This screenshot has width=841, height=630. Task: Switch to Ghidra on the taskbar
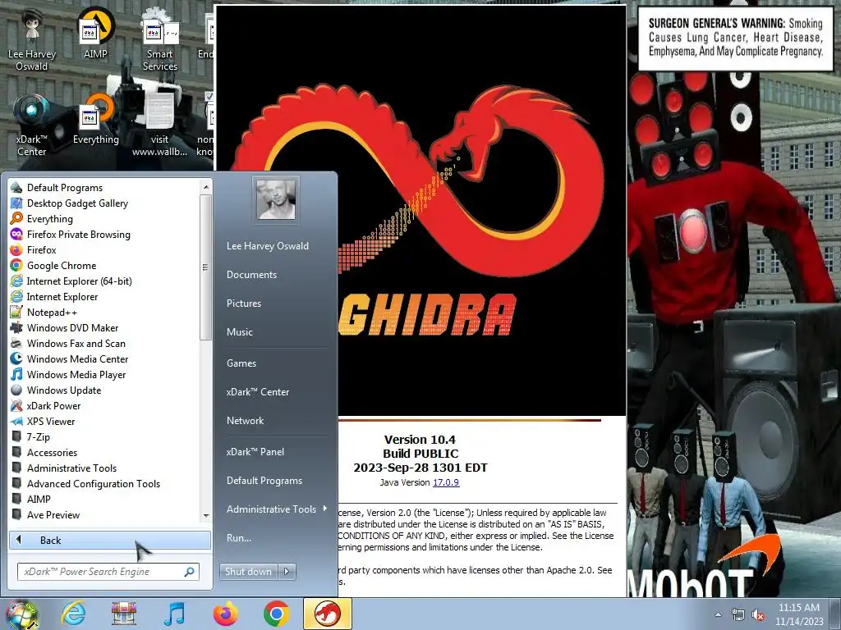[x=328, y=614]
